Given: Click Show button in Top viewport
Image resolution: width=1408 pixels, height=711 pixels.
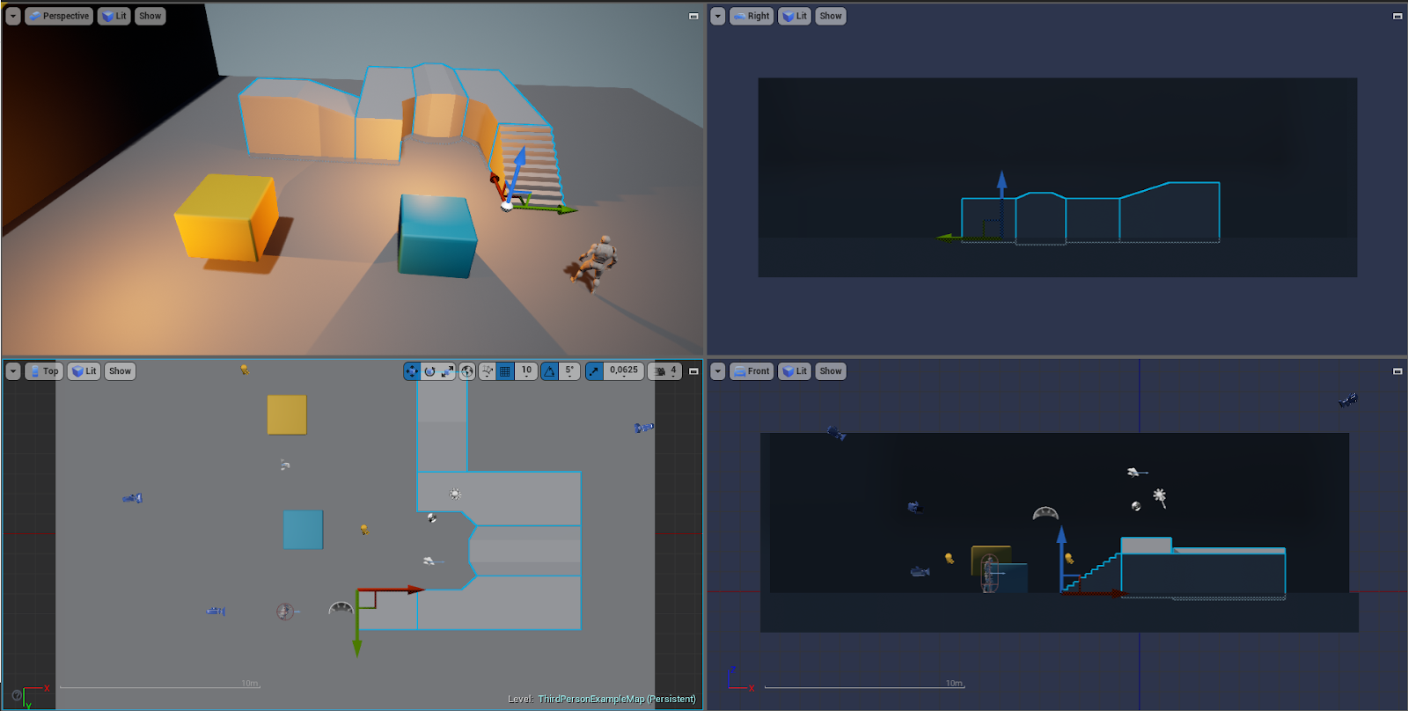Looking at the screenshot, I should coord(120,371).
